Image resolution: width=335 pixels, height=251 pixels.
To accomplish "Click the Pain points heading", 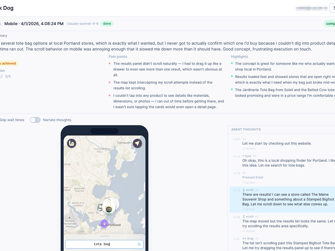I will 118,57.
